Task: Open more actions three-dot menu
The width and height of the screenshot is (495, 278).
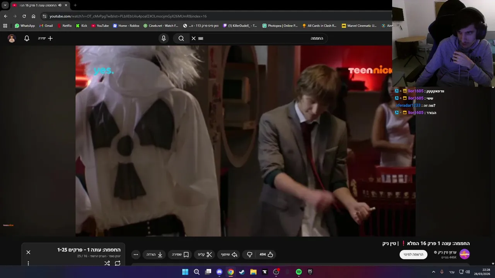Action: [x=136, y=254]
